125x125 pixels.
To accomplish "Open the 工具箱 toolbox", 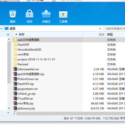I will (63, 14).
